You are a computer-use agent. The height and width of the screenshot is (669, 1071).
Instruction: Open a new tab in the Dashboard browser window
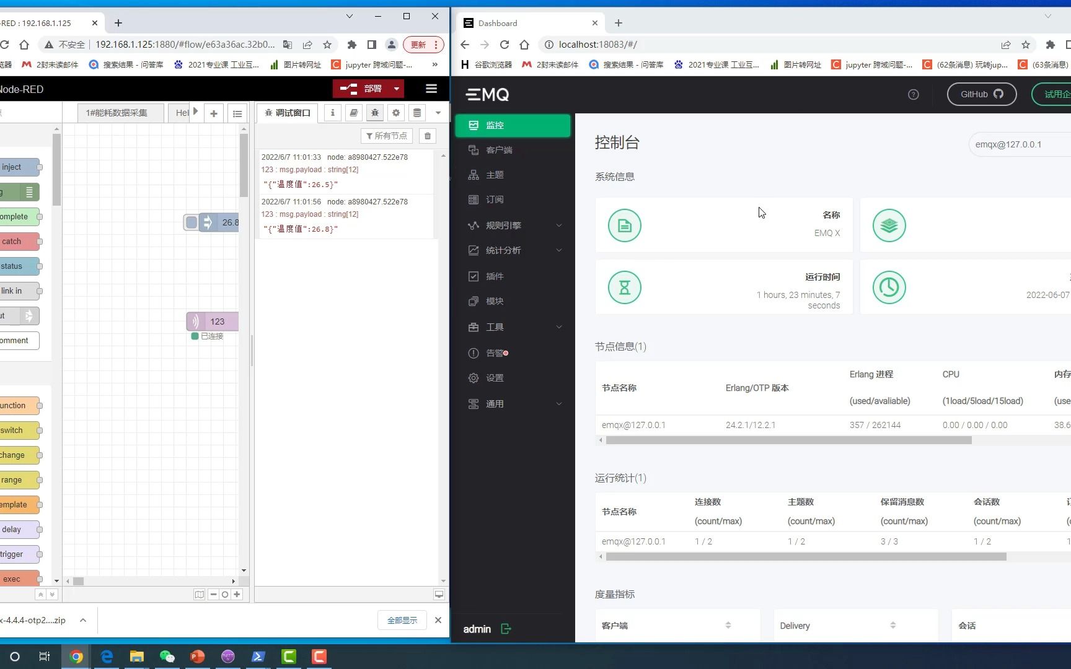[619, 23]
